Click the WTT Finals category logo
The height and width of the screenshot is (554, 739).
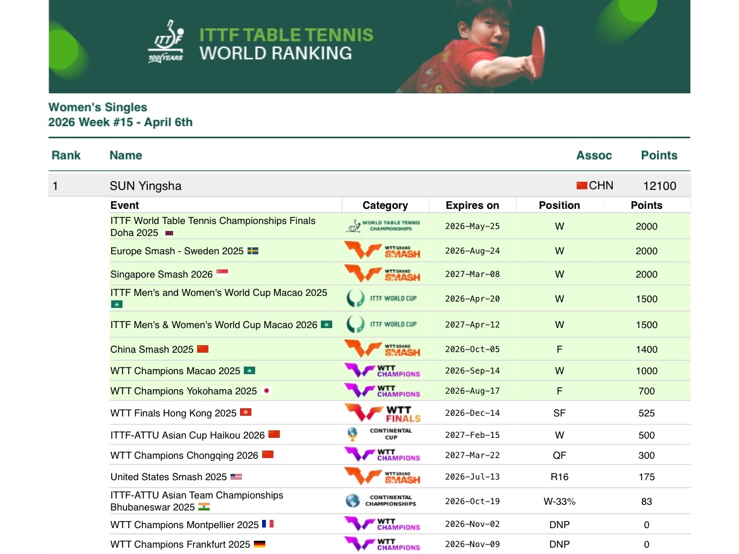coord(382,413)
